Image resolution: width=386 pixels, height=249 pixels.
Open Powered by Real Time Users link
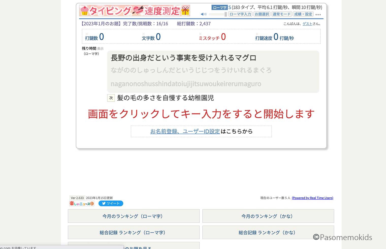pyautogui.click(x=312, y=198)
